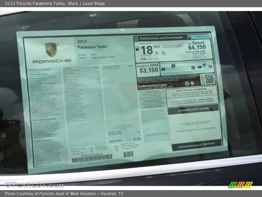262x197 pixels.
Task: Click the annual fuel cost '$3,150'
Action: [x=149, y=70]
